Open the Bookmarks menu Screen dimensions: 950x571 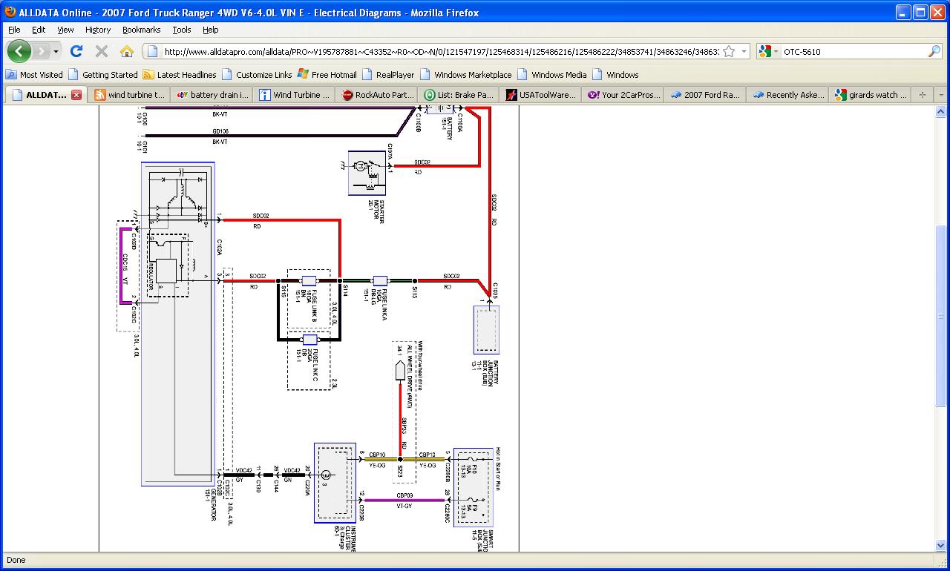pyautogui.click(x=141, y=30)
